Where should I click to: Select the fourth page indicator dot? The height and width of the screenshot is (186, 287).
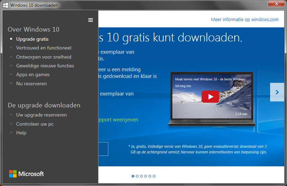(x=146, y=176)
